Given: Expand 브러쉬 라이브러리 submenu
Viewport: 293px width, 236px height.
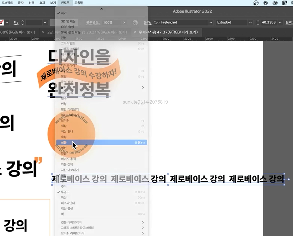Looking at the screenshot, I should tap(102, 233).
